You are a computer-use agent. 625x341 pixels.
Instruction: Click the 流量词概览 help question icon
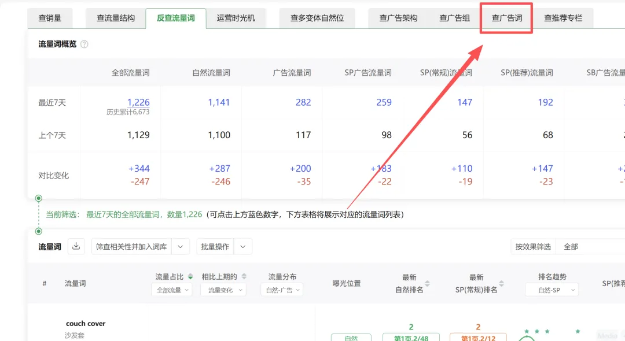pos(84,44)
